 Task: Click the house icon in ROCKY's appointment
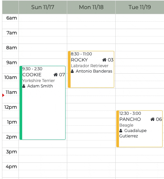[104, 60]
